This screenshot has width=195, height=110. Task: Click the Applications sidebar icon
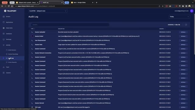[4, 22]
